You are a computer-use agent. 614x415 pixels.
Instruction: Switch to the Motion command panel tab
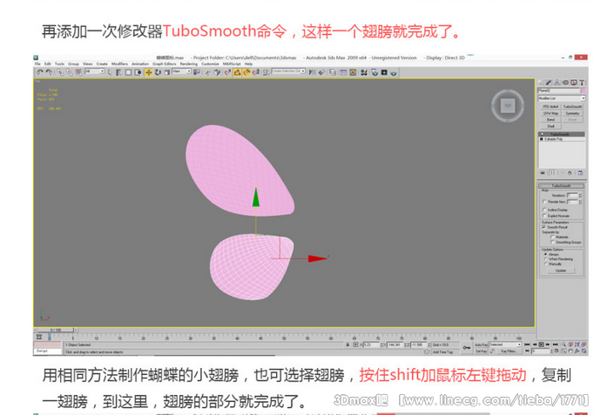(565, 83)
